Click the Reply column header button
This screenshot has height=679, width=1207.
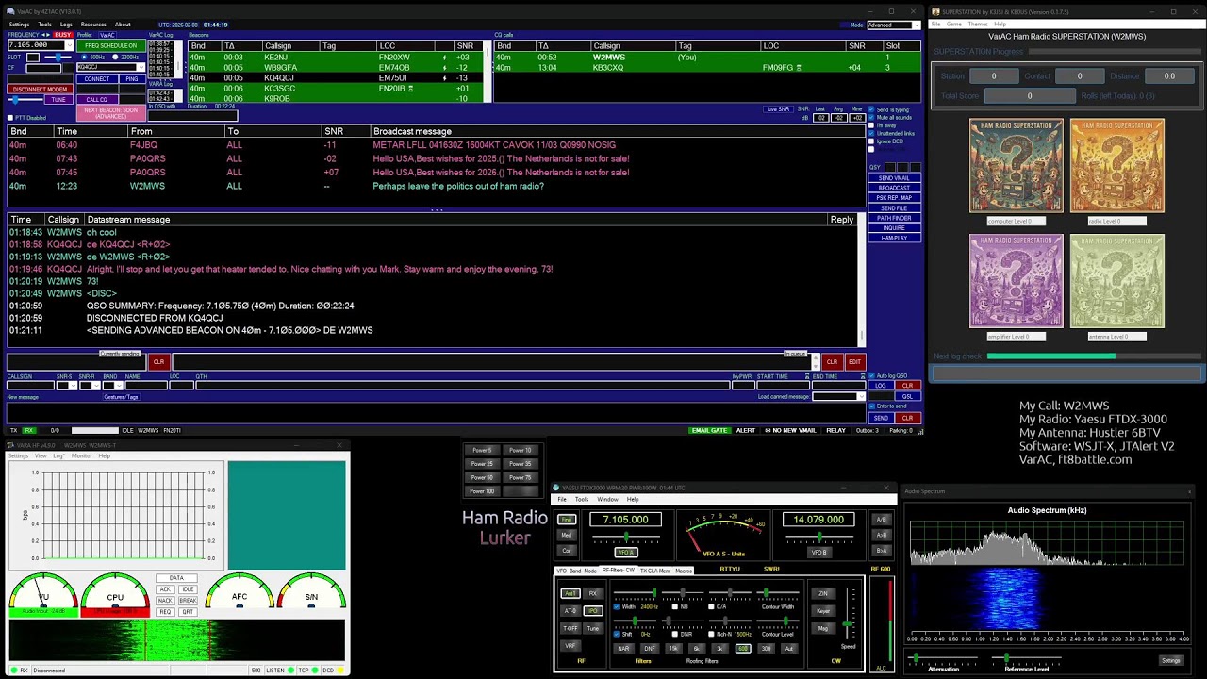[842, 220]
